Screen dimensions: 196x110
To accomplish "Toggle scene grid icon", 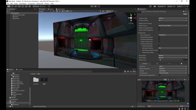I will pyautogui.click(x=71, y=11).
